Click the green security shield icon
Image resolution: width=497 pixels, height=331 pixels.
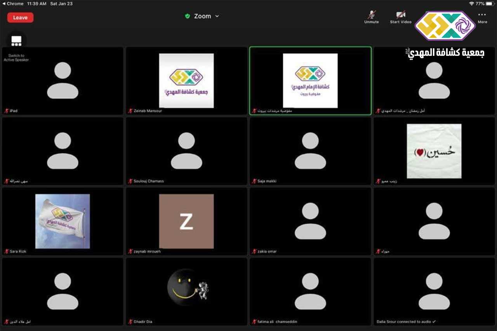click(188, 16)
